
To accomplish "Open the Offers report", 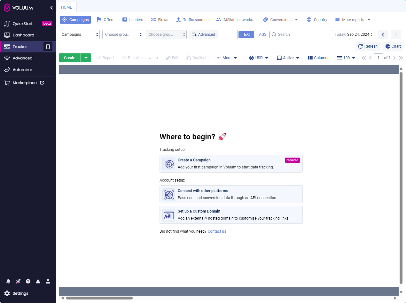I will [x=105, y=20].
